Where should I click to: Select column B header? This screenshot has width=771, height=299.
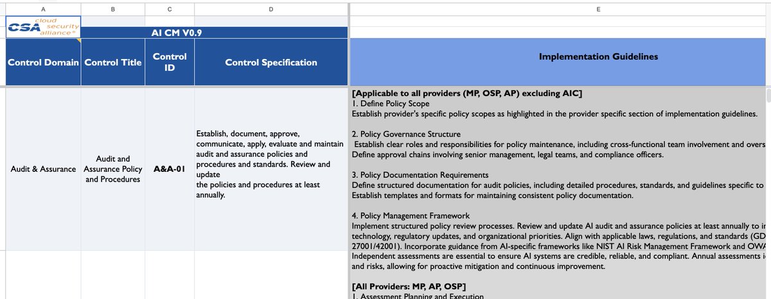point(113,9)
